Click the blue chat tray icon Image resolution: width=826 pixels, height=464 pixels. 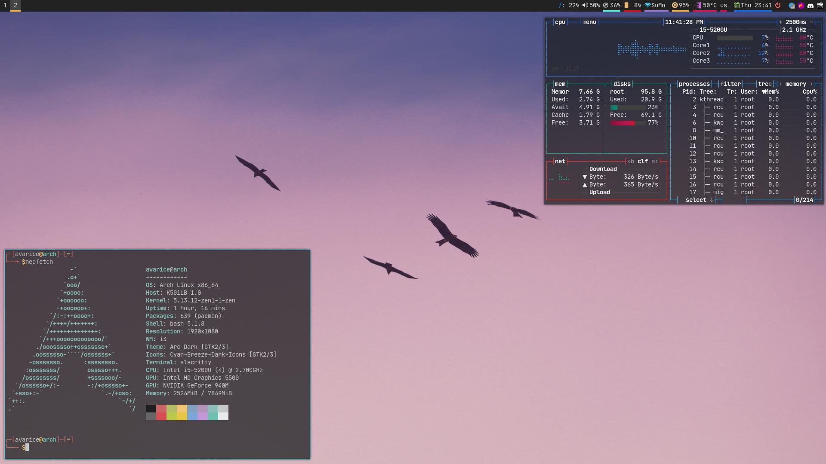(792, 6)
